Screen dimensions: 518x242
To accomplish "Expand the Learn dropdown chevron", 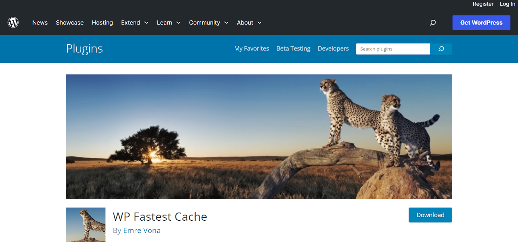I will click(x=178, y=23).
